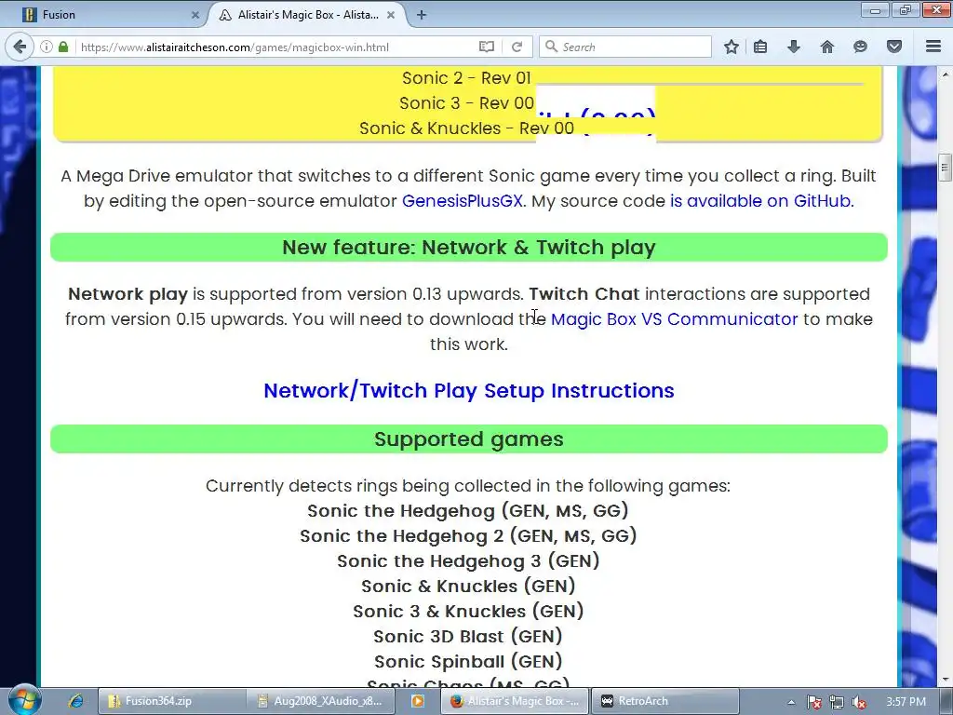The width and height of the screenshot is (953, 715).
Task: Switch to RetroArch taskbar window
Action: click(x=664, y=701)
